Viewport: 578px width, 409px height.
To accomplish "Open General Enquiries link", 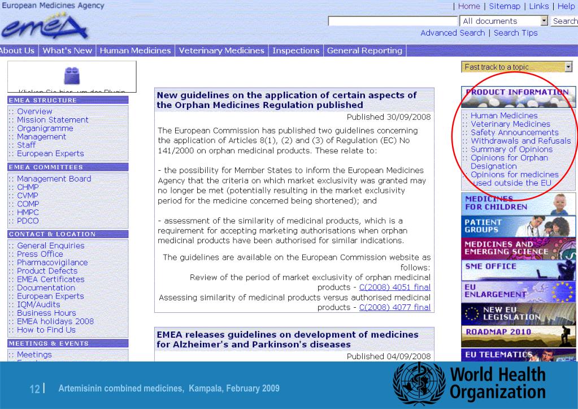I will [x=51, y=246].
